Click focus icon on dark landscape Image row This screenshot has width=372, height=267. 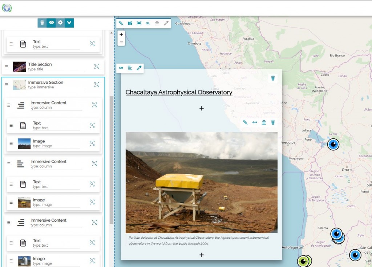92,143
